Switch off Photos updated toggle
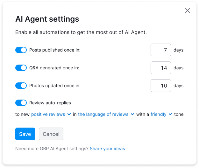The height and width of the screenshot is (168, 199). click(x=21, y=86)
